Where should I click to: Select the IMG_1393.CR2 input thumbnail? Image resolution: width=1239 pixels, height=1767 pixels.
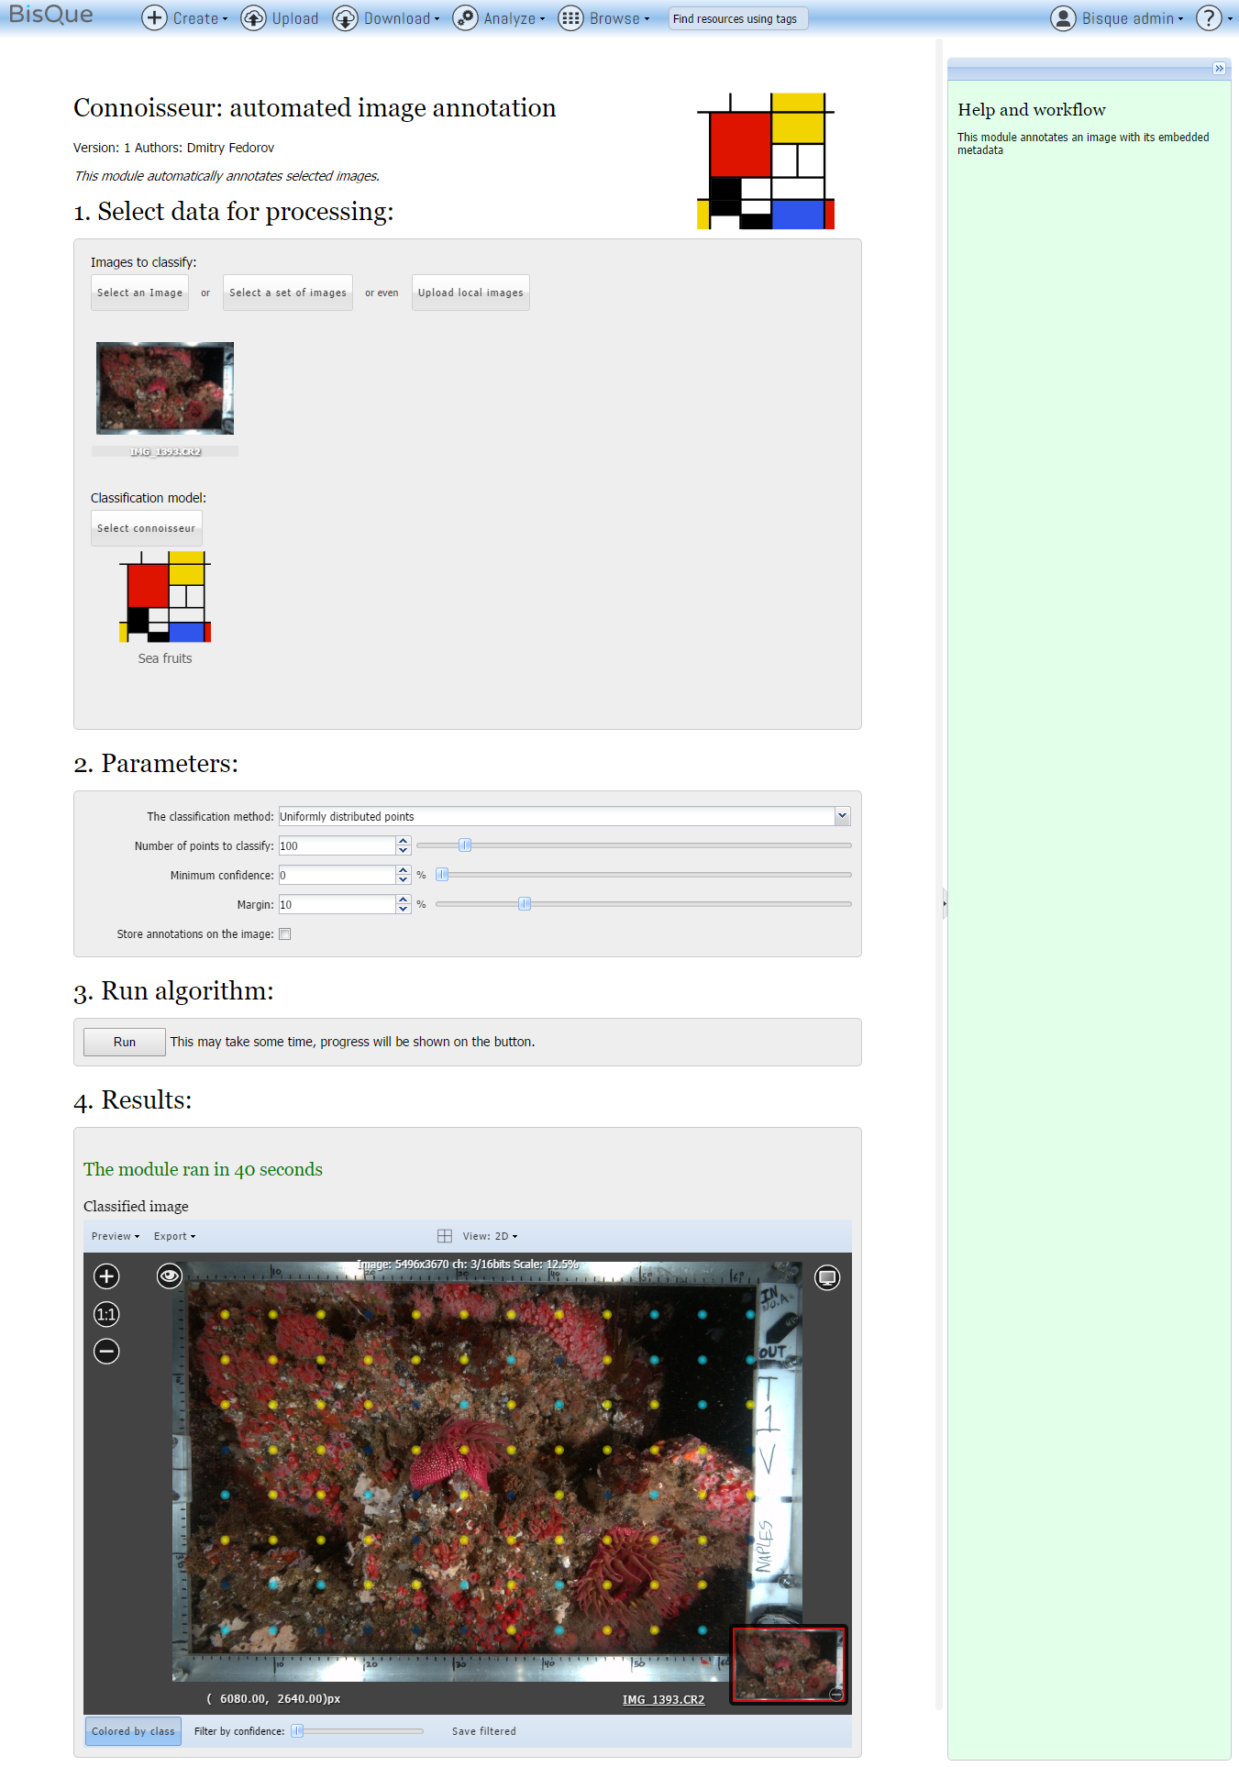[165, 389]
